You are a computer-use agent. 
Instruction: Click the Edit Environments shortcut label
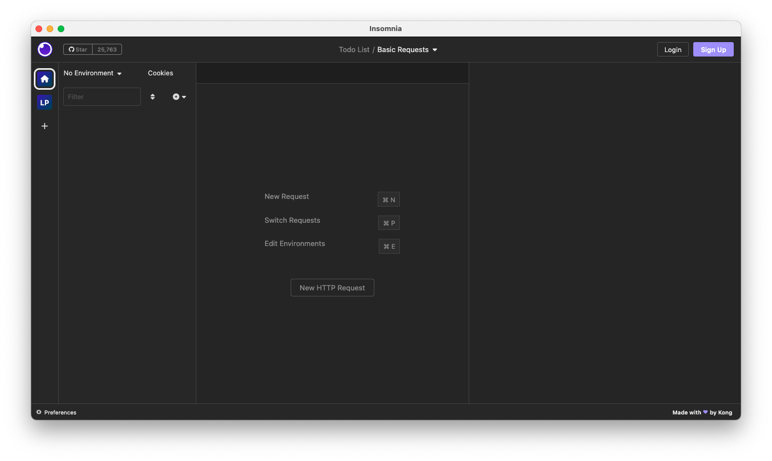(x=294, y=244)
